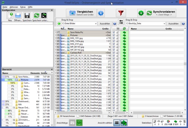The width and height of the screenshot is (188, 128).
Task: Uncheck the Save Noka Pic row checkbox
Action: pos(114,32)
